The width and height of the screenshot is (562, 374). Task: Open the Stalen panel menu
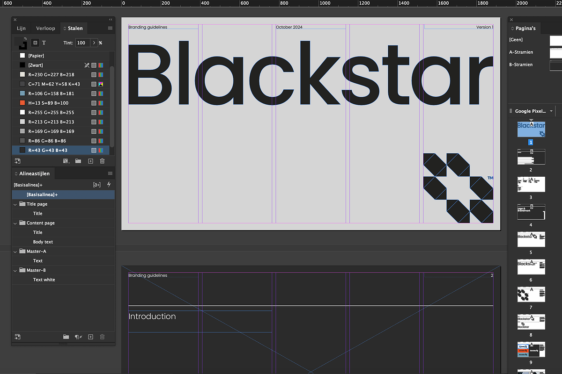point(110,28)
